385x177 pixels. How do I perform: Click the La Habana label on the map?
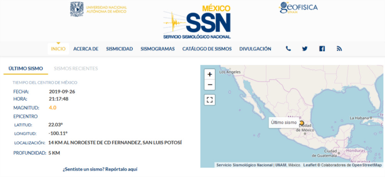(x=359, y=118)
